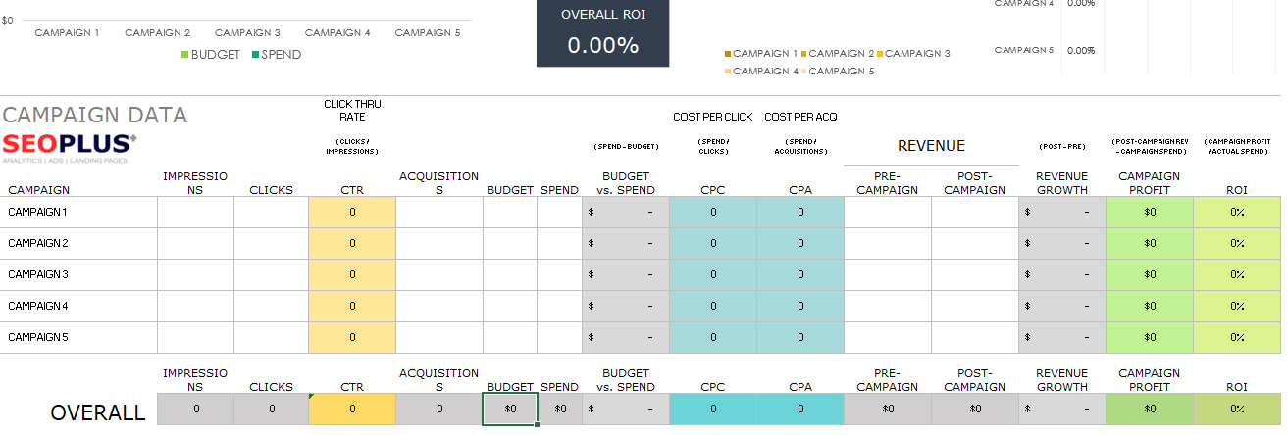This screenshot has height=435, width=1288.
Task: Click the Campaign Profit cell for Campaign 4
Action: coord(1149,306)
